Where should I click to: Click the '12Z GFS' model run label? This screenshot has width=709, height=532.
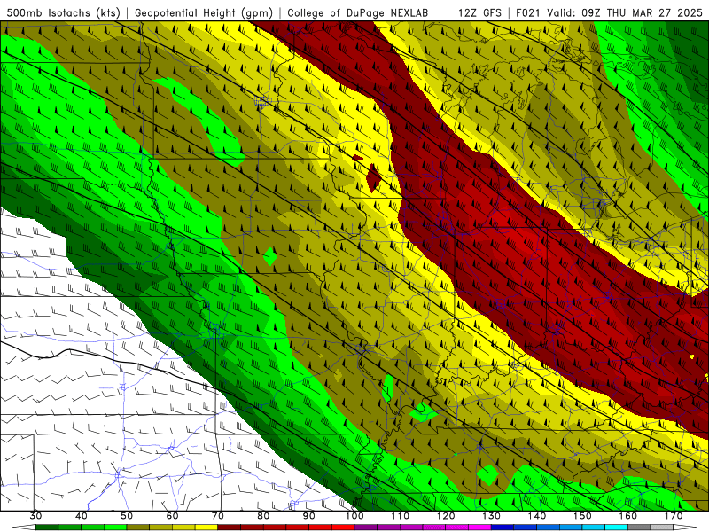[x=479, y=13]
